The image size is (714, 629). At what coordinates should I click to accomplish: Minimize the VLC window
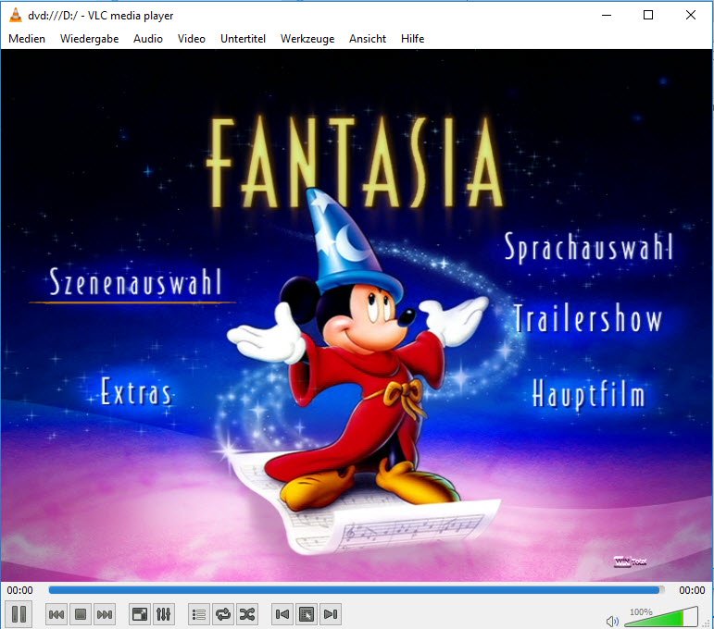click(x=607, y=15)
